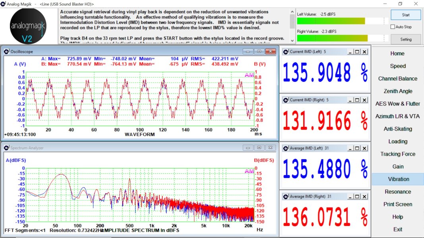Click the Left Volume level meter

click(342, 21)
